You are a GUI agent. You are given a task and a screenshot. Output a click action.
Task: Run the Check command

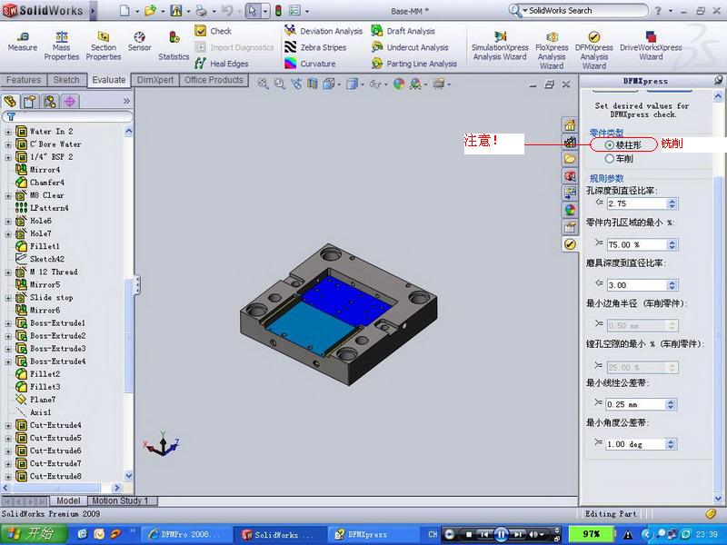(213, 31)
